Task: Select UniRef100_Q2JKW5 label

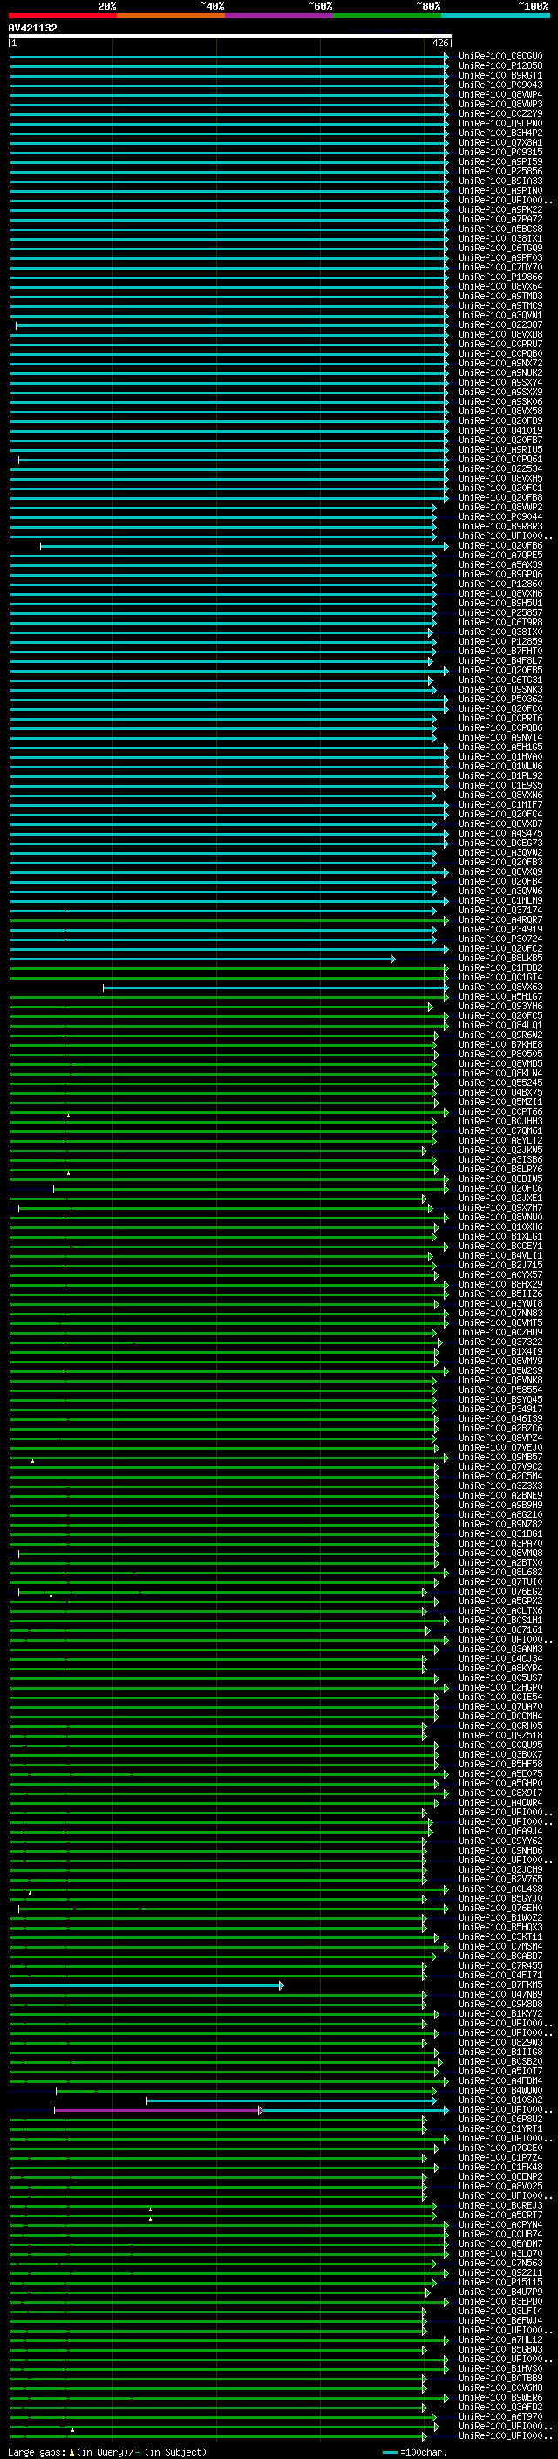Action: [x=500, y=1151]
